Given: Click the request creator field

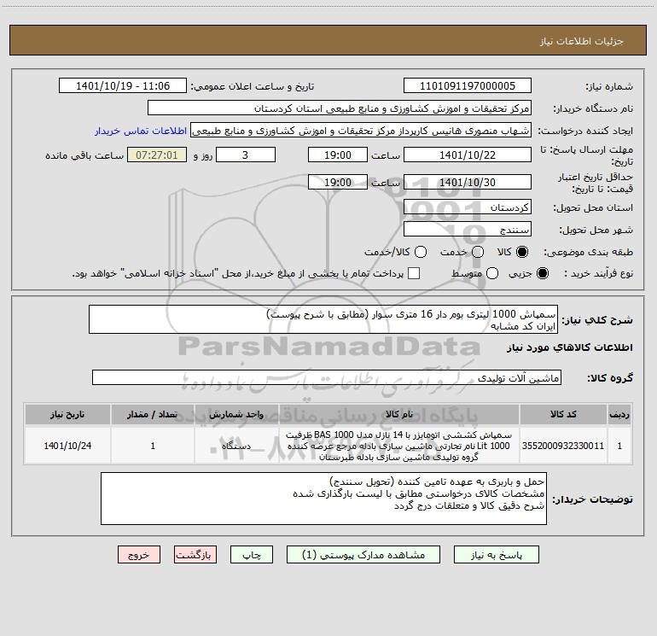Looking at the screenshot, I should tap(361, 131).
